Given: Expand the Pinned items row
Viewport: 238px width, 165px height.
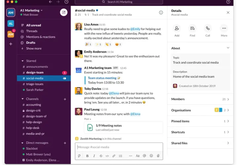Looking at the screenshot, I should [200, 121].
